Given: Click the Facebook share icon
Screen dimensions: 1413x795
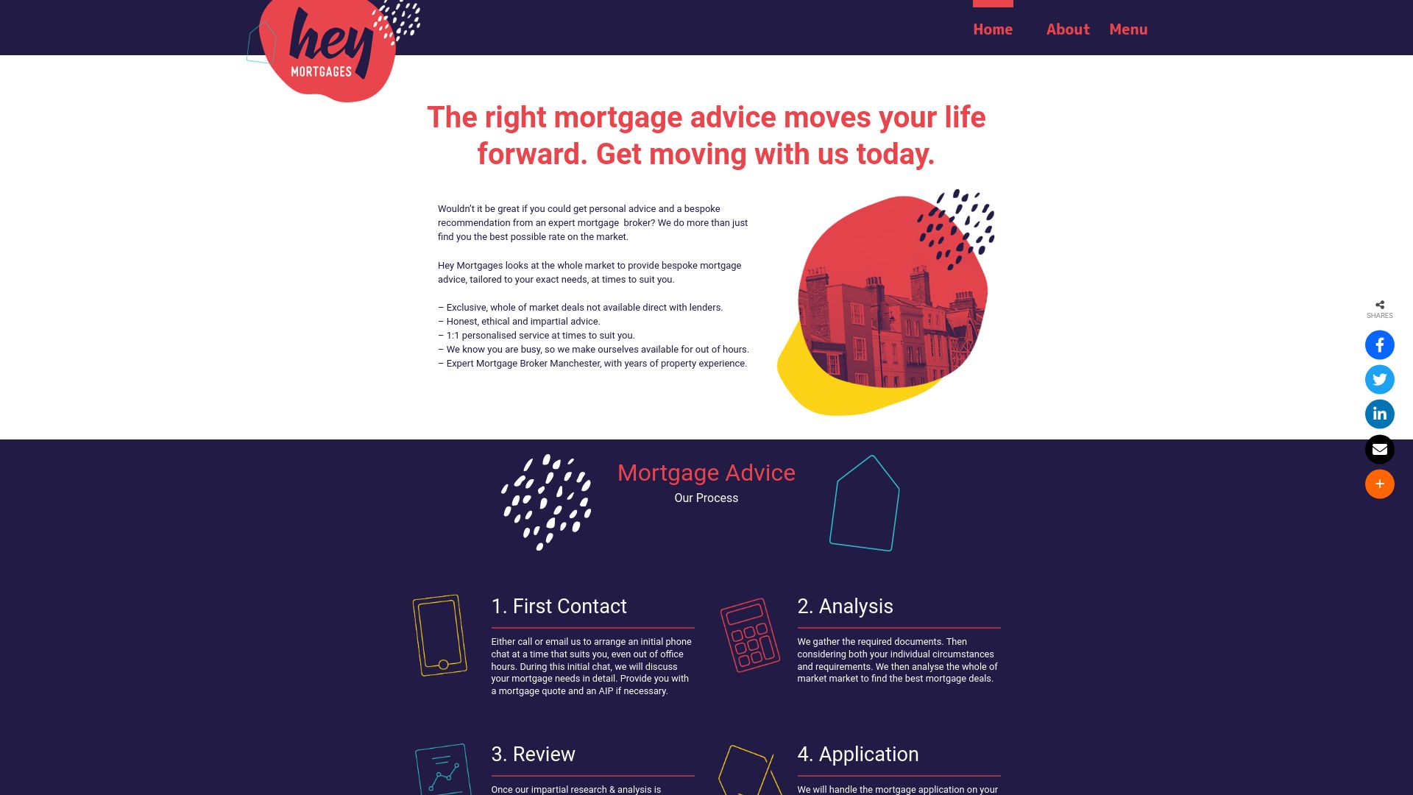Looking at the screenshot, I should [x=1380, y=344].
